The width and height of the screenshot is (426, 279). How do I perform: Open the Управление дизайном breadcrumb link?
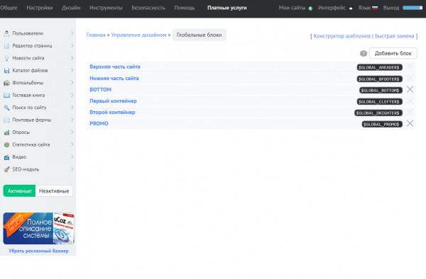click(138, 35)
